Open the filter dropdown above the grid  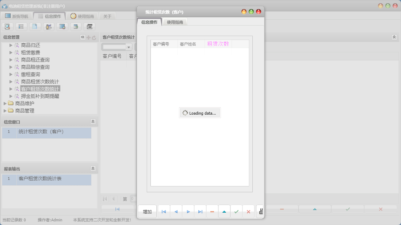point(129,47)
